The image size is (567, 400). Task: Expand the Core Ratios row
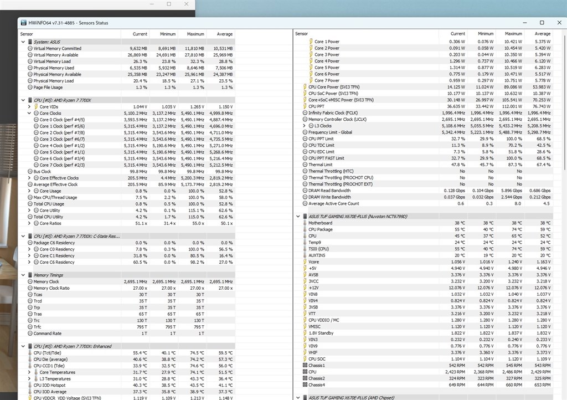click(29, 223)
